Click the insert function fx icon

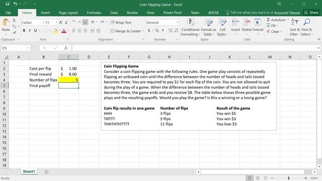click(66, 48)
